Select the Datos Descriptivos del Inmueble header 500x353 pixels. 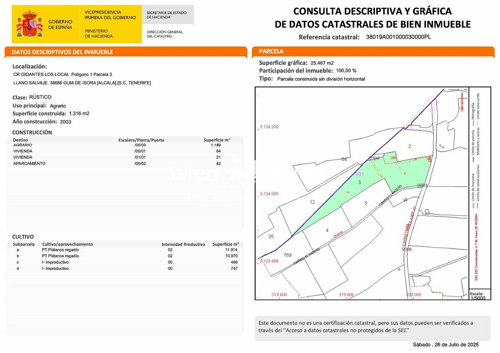point(62,52)
